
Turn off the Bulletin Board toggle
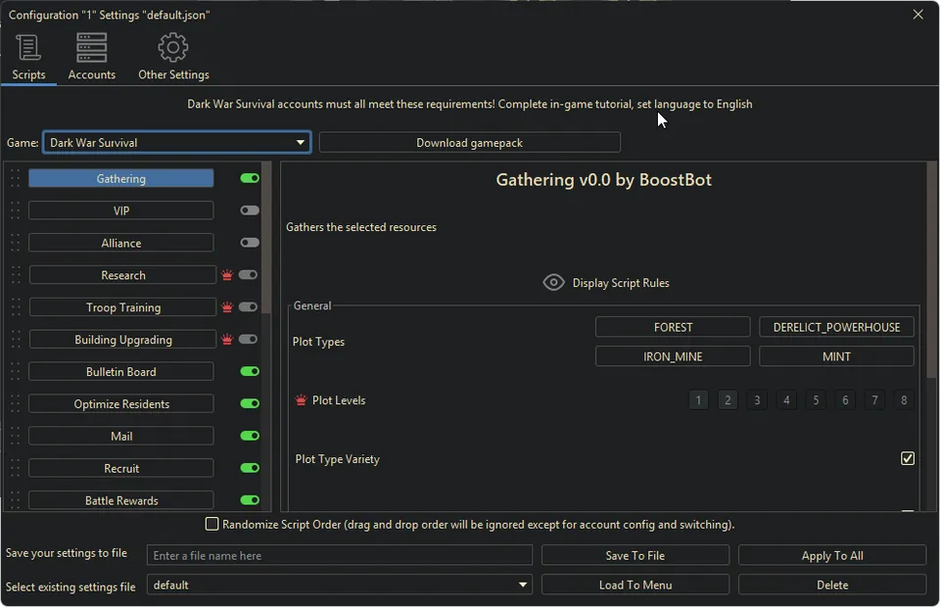point(250,371)
